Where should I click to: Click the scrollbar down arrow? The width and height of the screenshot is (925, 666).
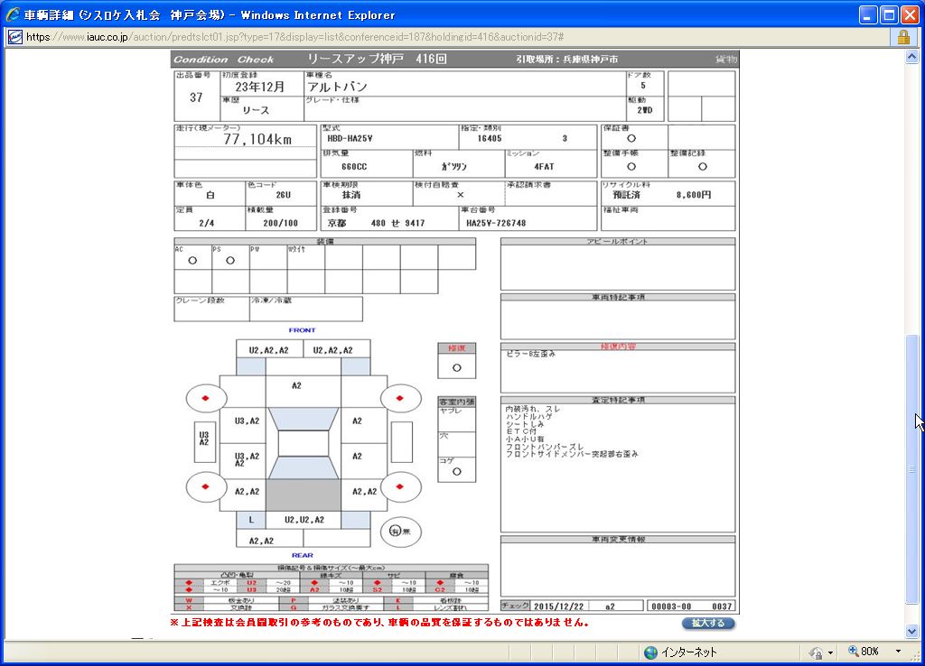coord(912,632)
